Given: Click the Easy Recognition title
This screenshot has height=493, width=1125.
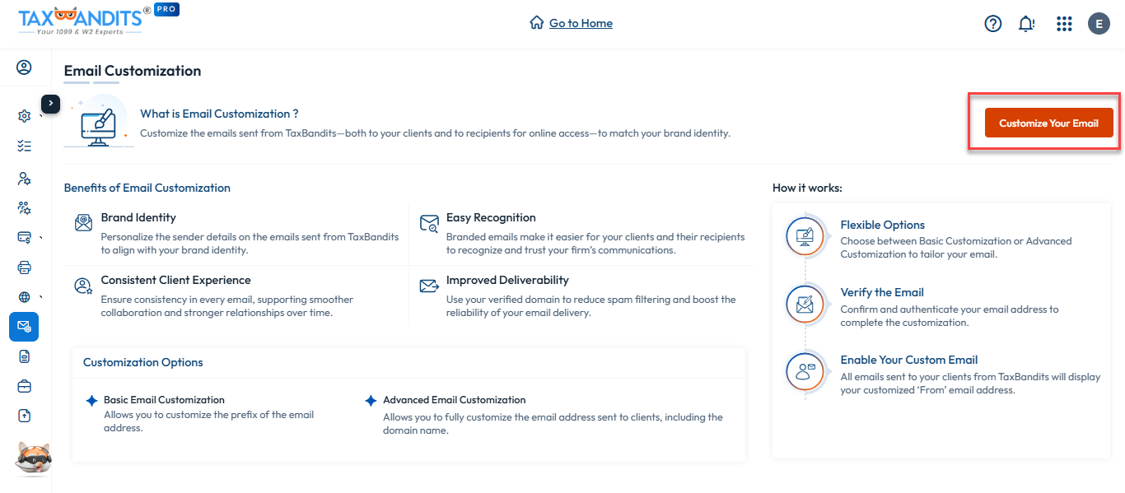Looking at the screenshot, I should pyautogui.click(x=491, y=217).
